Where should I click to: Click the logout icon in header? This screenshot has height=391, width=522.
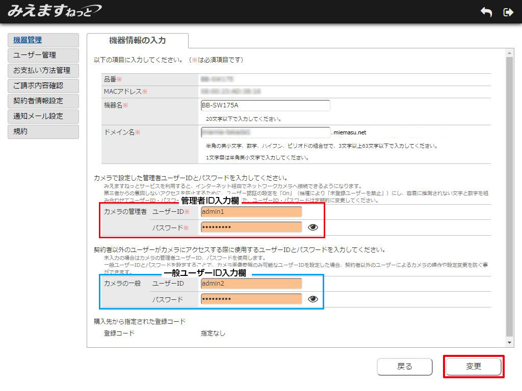[x=508, y=12]
